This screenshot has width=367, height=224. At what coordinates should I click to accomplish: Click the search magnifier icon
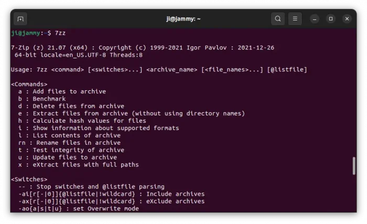pos(278,19)
